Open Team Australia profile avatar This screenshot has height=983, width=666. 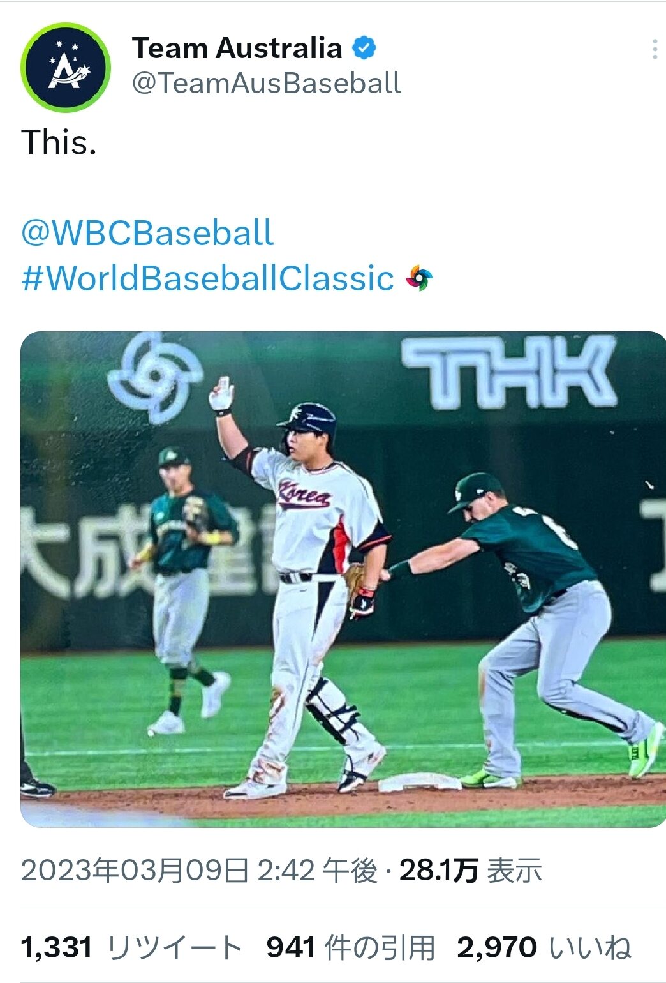click(66, 67)
